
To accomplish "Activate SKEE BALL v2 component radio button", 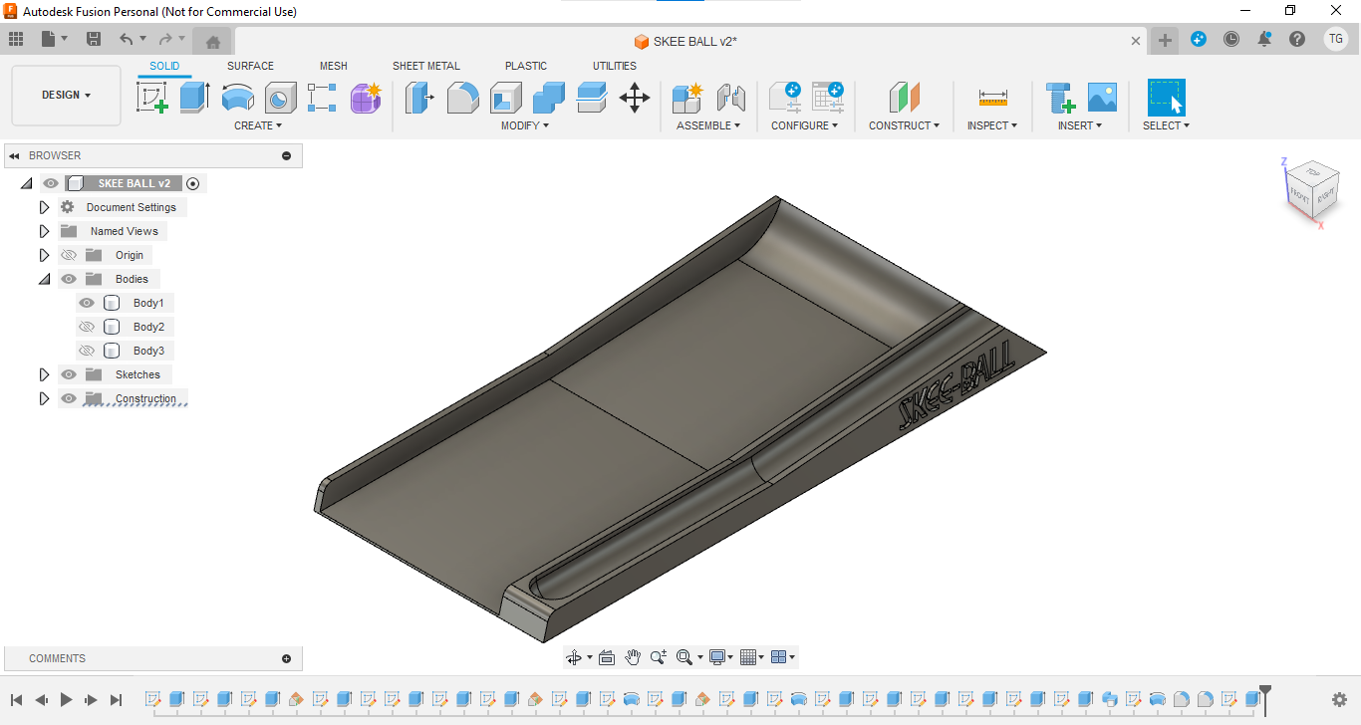I will [193, 183].
